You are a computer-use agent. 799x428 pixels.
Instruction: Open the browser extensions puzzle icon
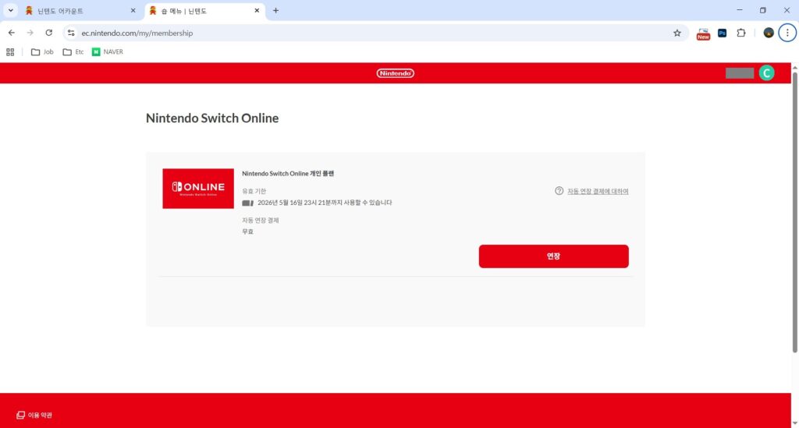pyautogui.click(x=741, y=33)
